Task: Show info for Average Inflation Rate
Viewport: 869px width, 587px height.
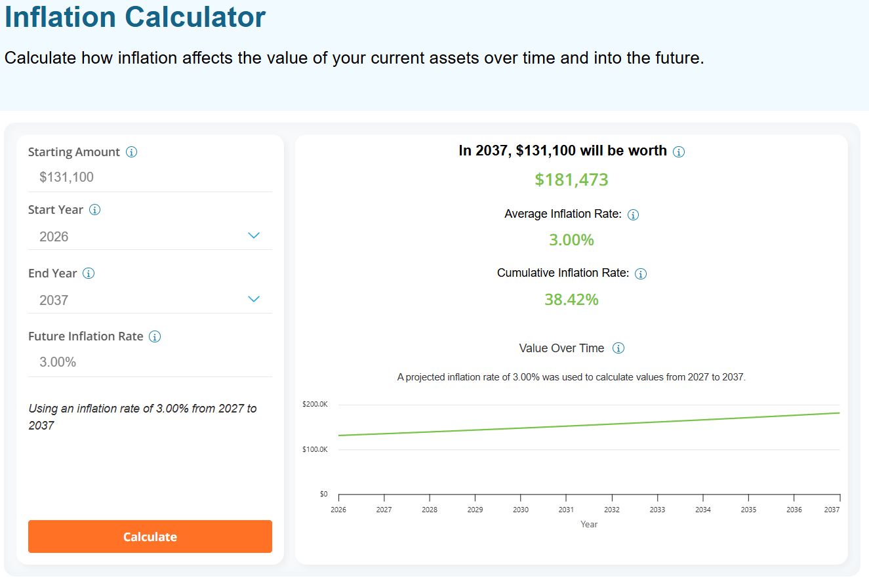Action: tap(633, 214)
